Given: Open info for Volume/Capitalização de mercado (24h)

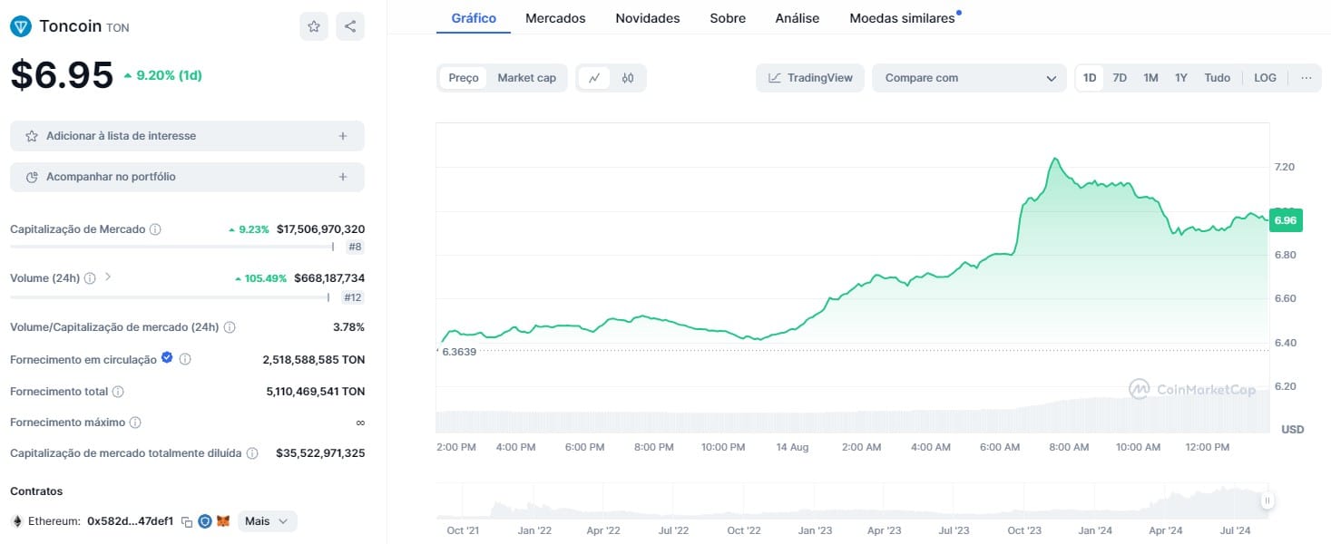Looking at the screenshot, I should click(230, 327).
